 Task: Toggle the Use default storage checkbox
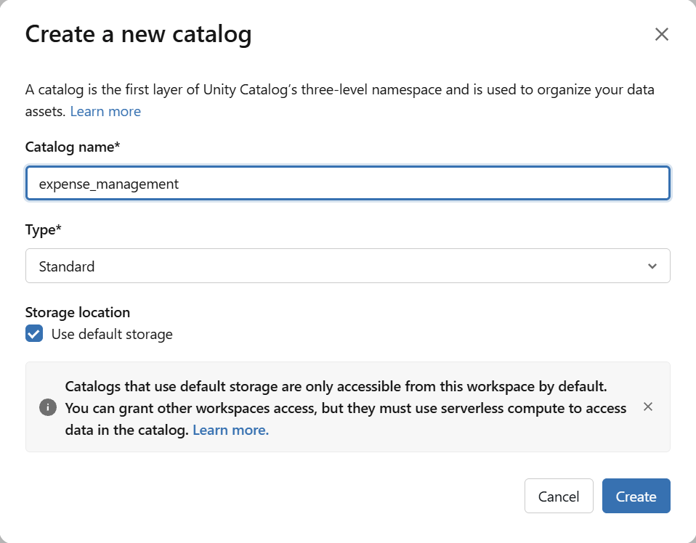pyautogui.click(x=34, y=334)
